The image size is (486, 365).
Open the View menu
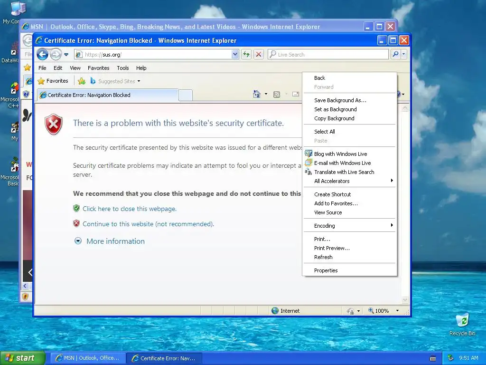(75, 68)
